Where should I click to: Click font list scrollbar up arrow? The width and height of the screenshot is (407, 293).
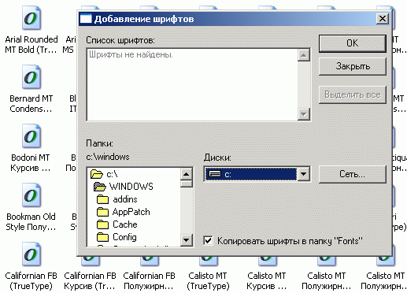point(304,55)
